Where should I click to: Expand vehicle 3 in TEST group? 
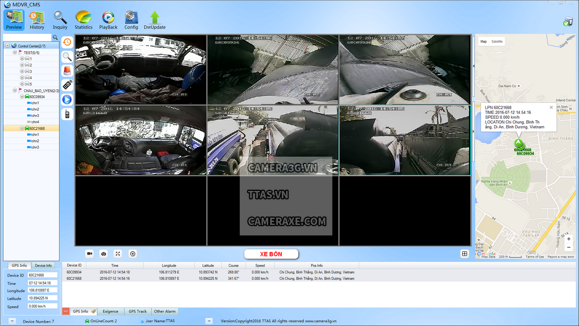point(22,71)
